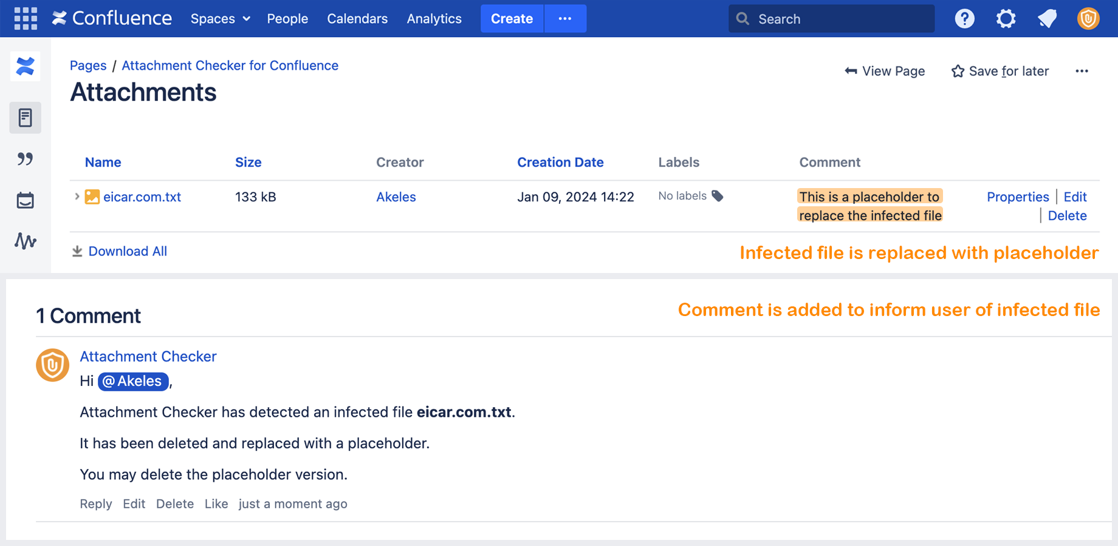This screenshot has height=546, width=1118.
Task: Click Edit link for eicar.com.txt attachment
Action: point(1075,197)
